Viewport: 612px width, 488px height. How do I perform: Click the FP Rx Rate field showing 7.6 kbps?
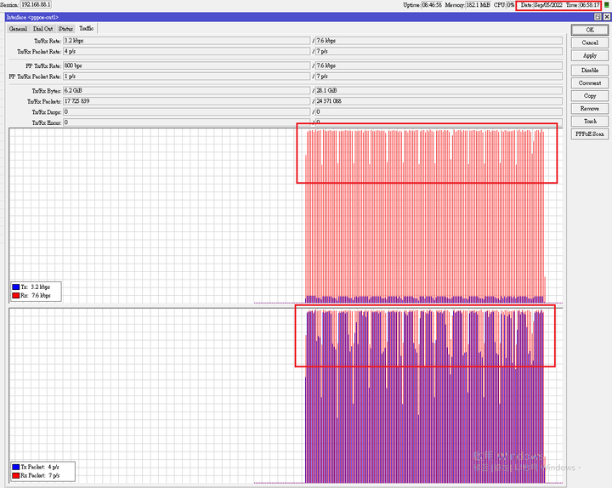439,65
